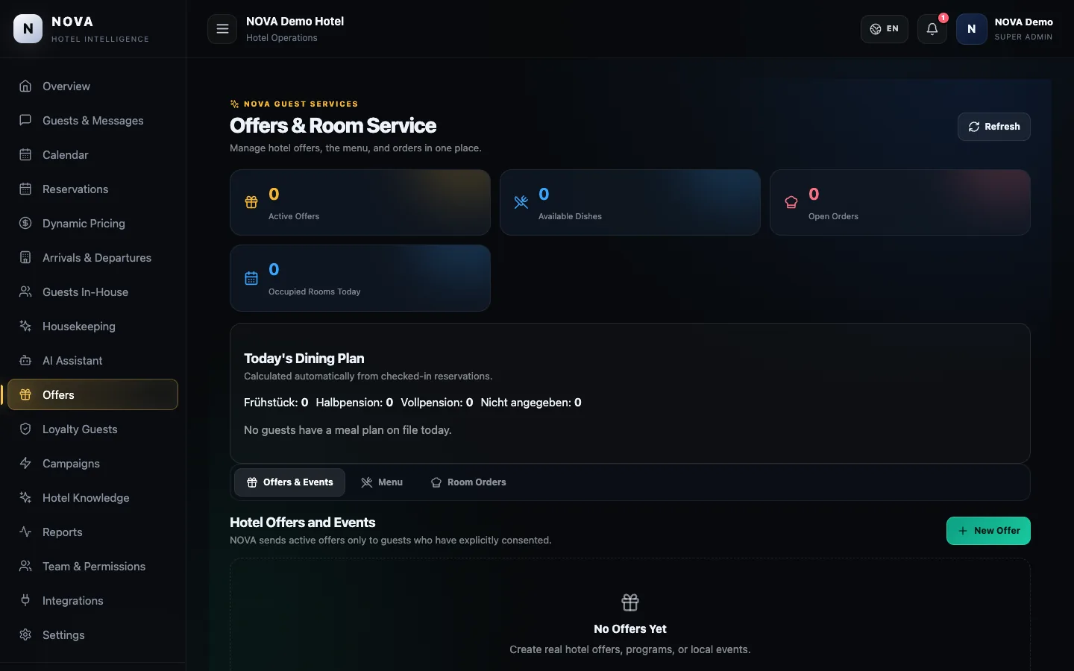Switch to the Menu tab

click(381, 482)
